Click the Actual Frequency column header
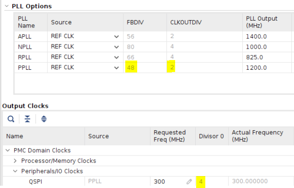The width and height of the screenshot is (294, 188). (257, 136)
